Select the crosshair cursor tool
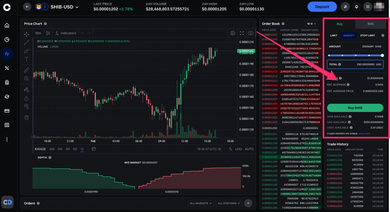 [26, 34]
